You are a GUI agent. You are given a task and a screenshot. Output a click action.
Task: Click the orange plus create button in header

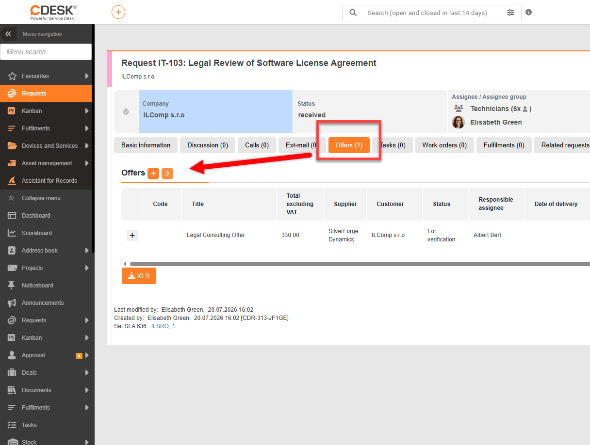118,12
